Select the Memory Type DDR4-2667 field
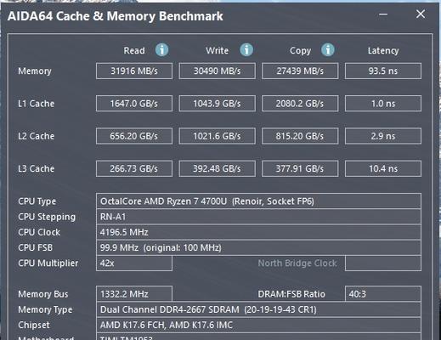The image size is (441, 340). 258,309
